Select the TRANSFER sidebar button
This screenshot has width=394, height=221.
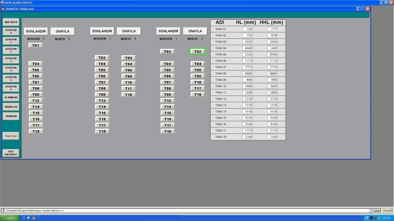pos(11,116)
